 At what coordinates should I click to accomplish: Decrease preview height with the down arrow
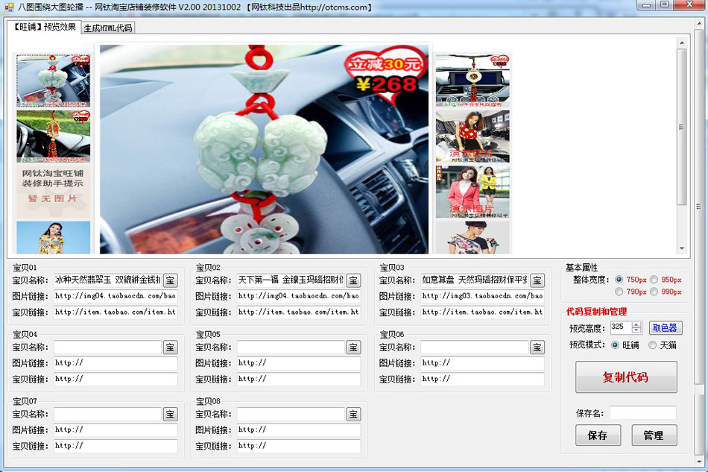point(636,330)
